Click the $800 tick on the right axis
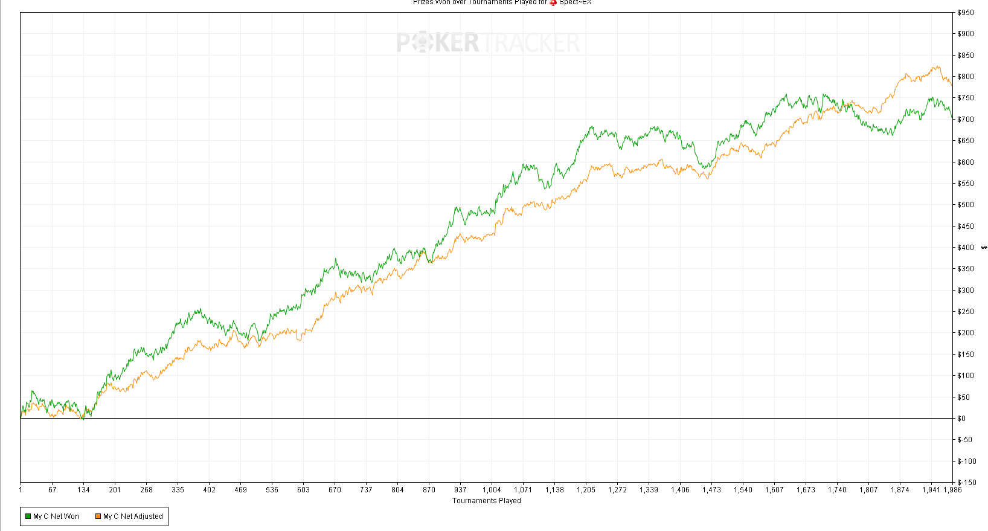 pyautogui.click(x=965, y=77)
